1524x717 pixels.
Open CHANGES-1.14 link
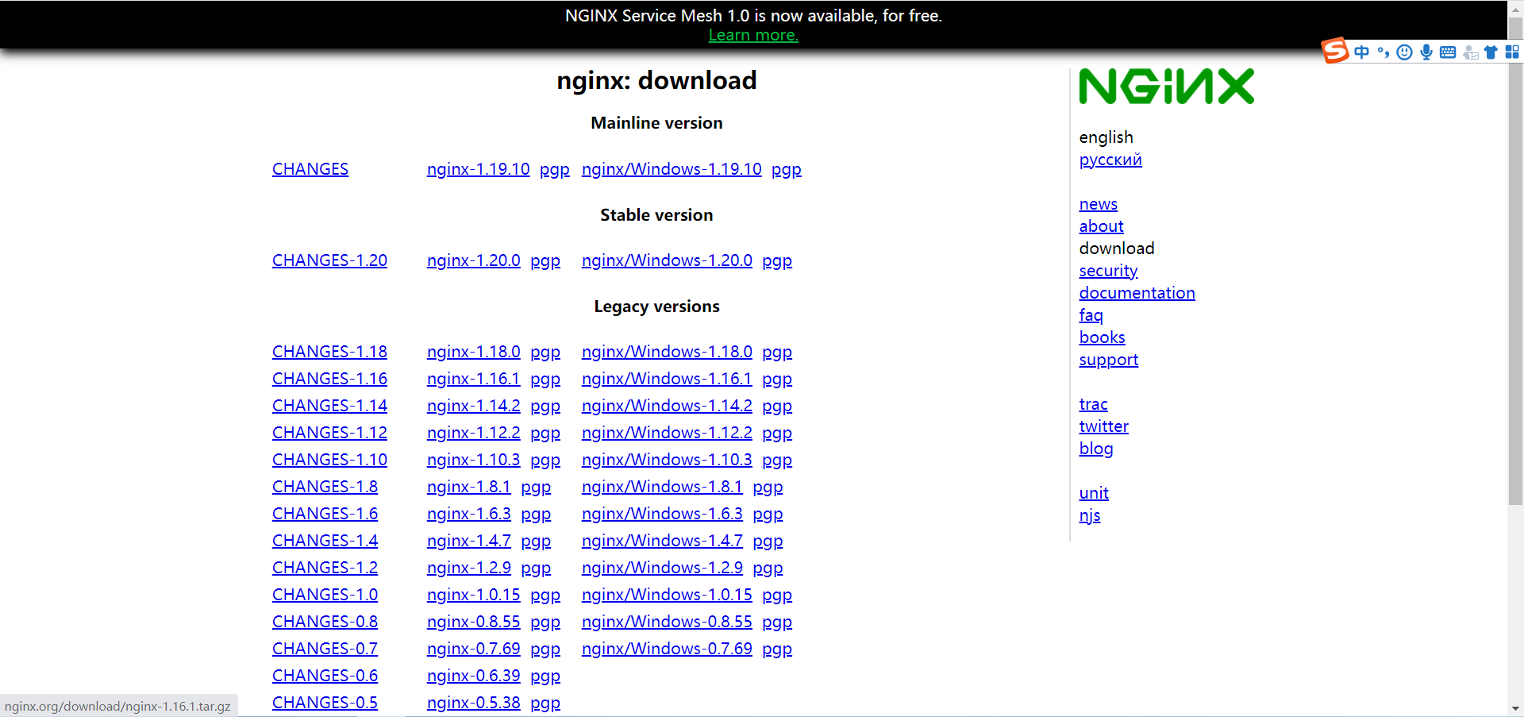(x=329, y=406)
